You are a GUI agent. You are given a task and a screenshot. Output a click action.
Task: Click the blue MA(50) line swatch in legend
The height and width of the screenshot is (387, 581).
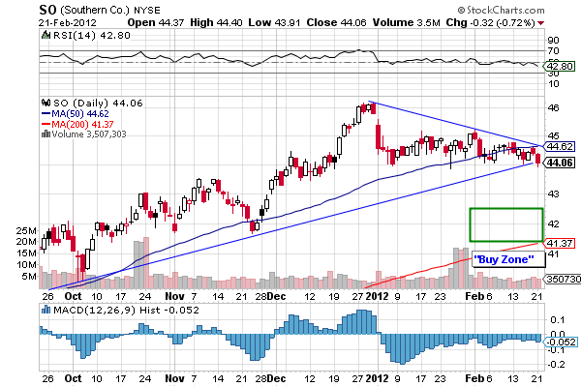46,114
